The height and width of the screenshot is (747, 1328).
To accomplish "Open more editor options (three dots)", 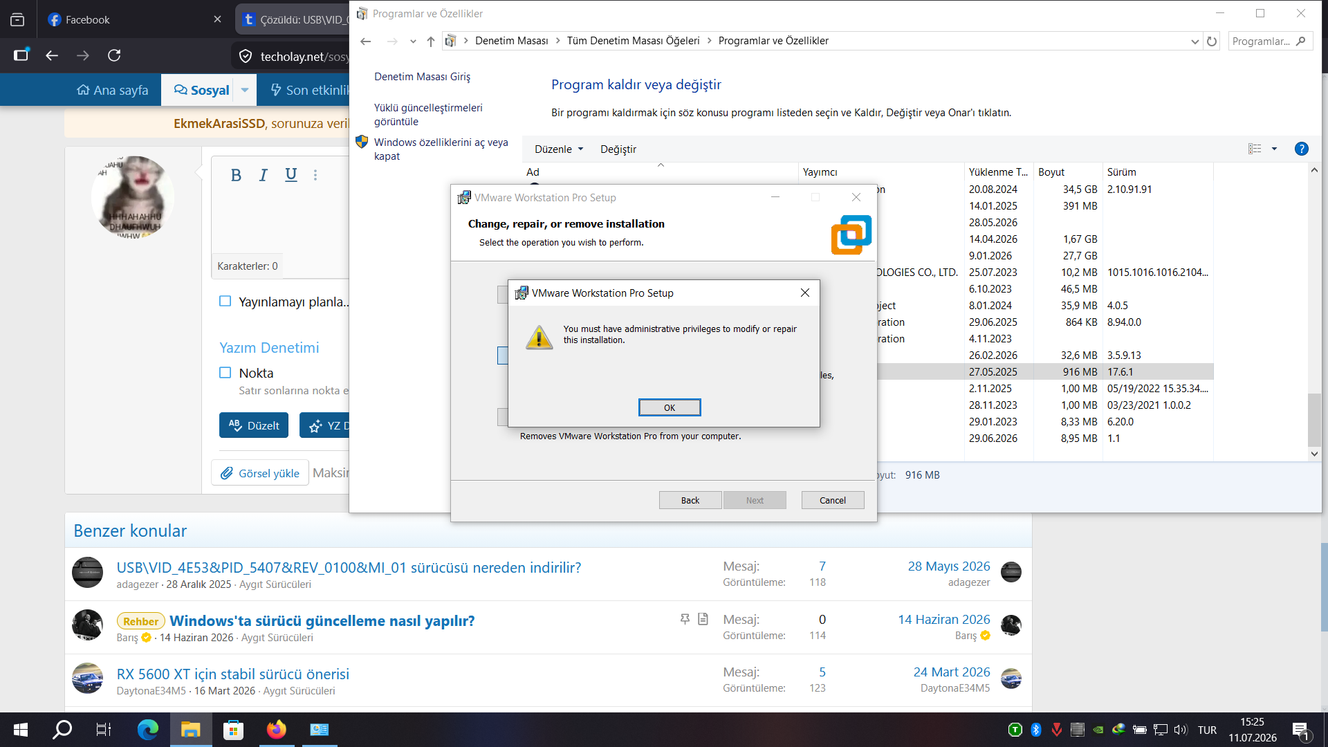I will 315,175.
